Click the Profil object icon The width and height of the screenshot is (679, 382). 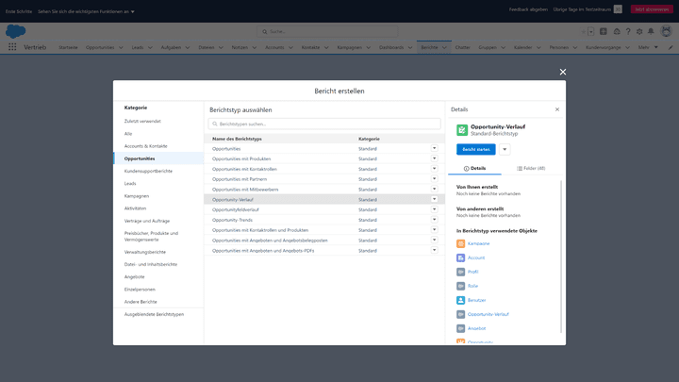(460, 272)
